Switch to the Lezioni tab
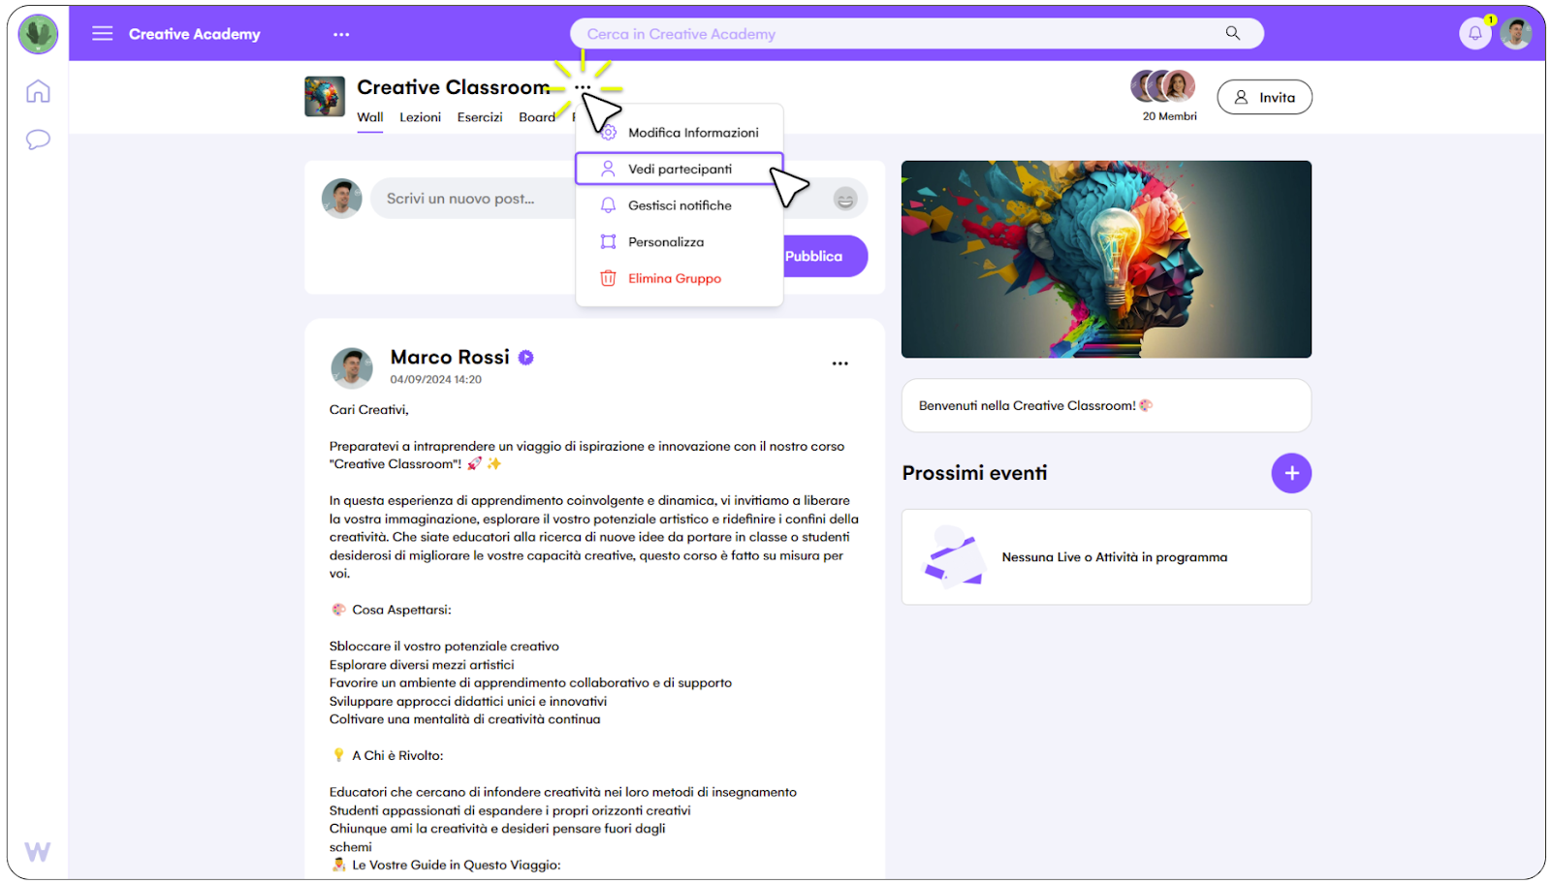This screenshot has height=884, width=1551. pos(420,117)
